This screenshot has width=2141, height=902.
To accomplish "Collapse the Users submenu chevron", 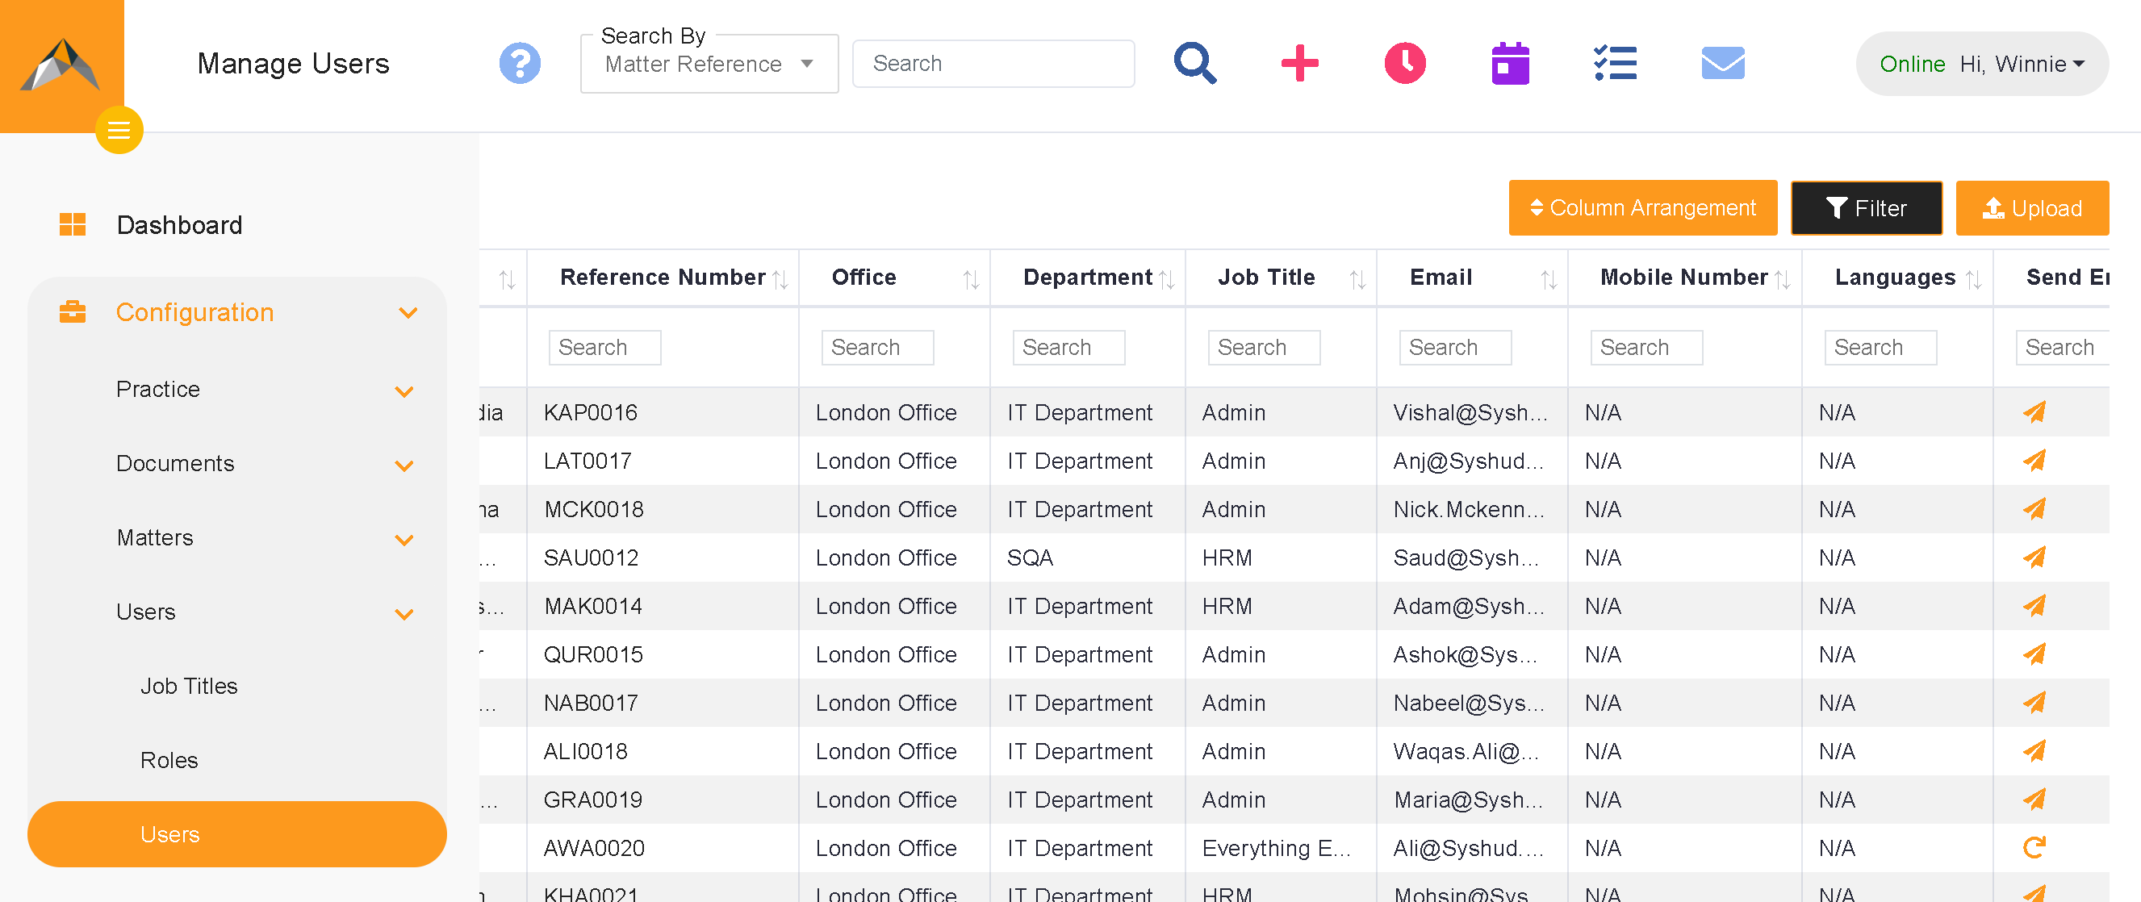I will pos(404,615).
